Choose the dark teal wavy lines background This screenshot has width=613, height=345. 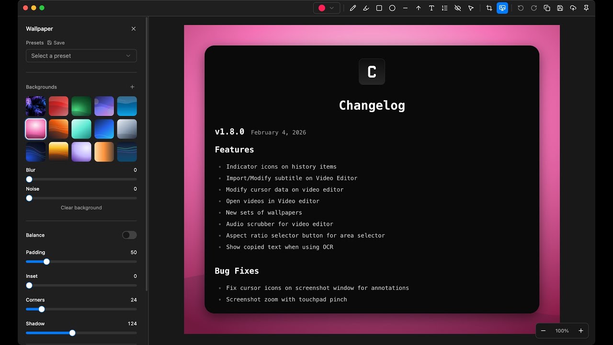point(127,152)
